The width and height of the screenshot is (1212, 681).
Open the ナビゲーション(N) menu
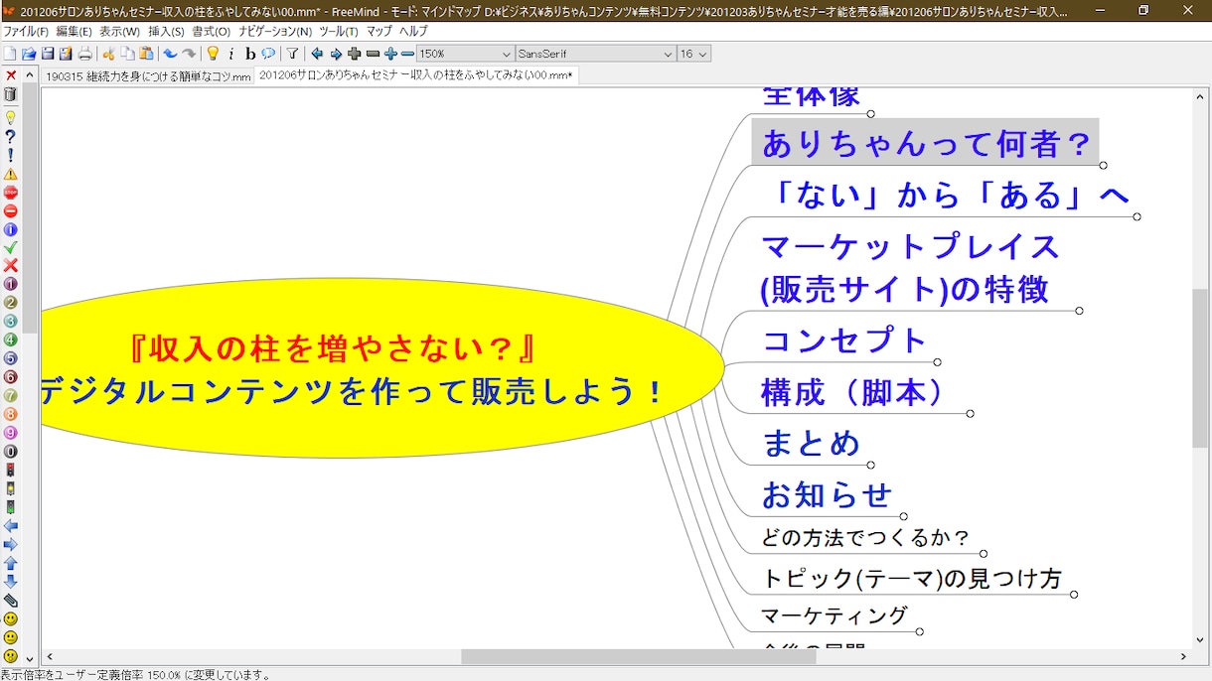(x=275, y=32)
